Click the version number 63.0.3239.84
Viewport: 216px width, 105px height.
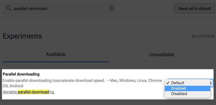(x=203, y=36)
